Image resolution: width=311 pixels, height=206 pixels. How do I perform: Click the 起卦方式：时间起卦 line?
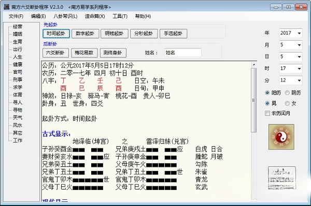coord(69,119)
